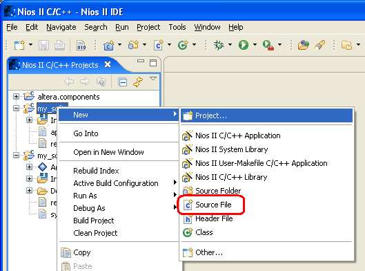
Task: Choose Open in New Window
Action: point(119,152)
